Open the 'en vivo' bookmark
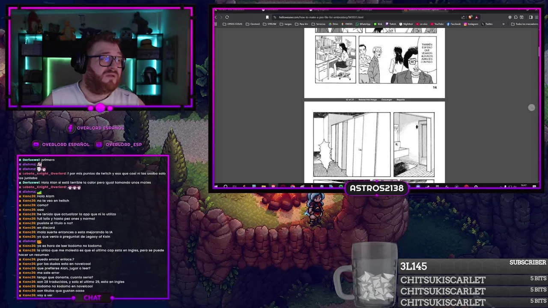The width and height of the screenshot is (548, 308). click(422, 24)
